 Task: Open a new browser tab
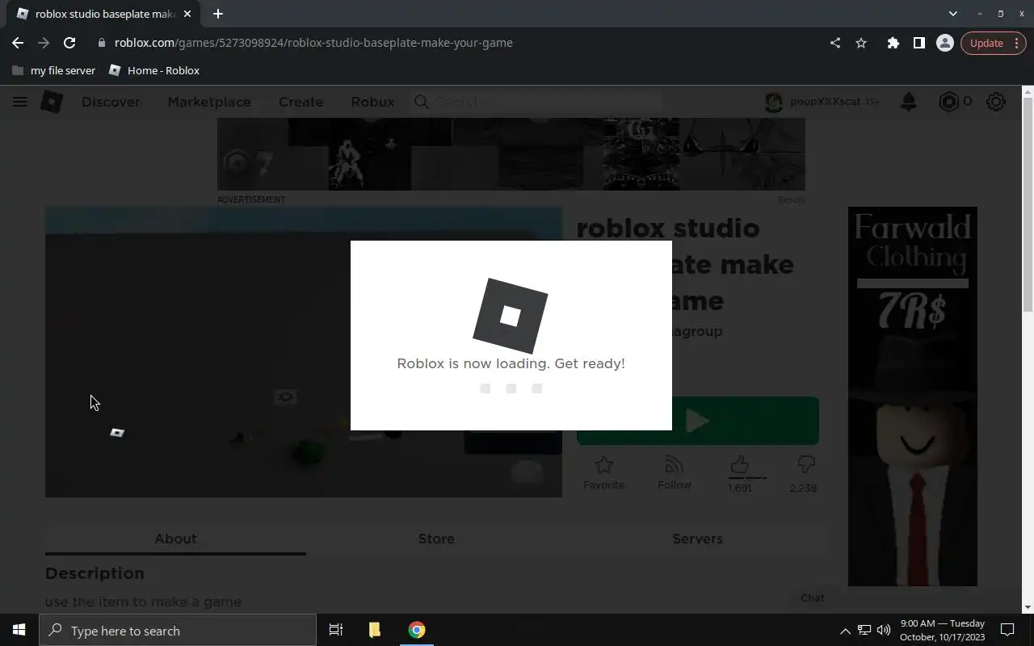(218, 14)
